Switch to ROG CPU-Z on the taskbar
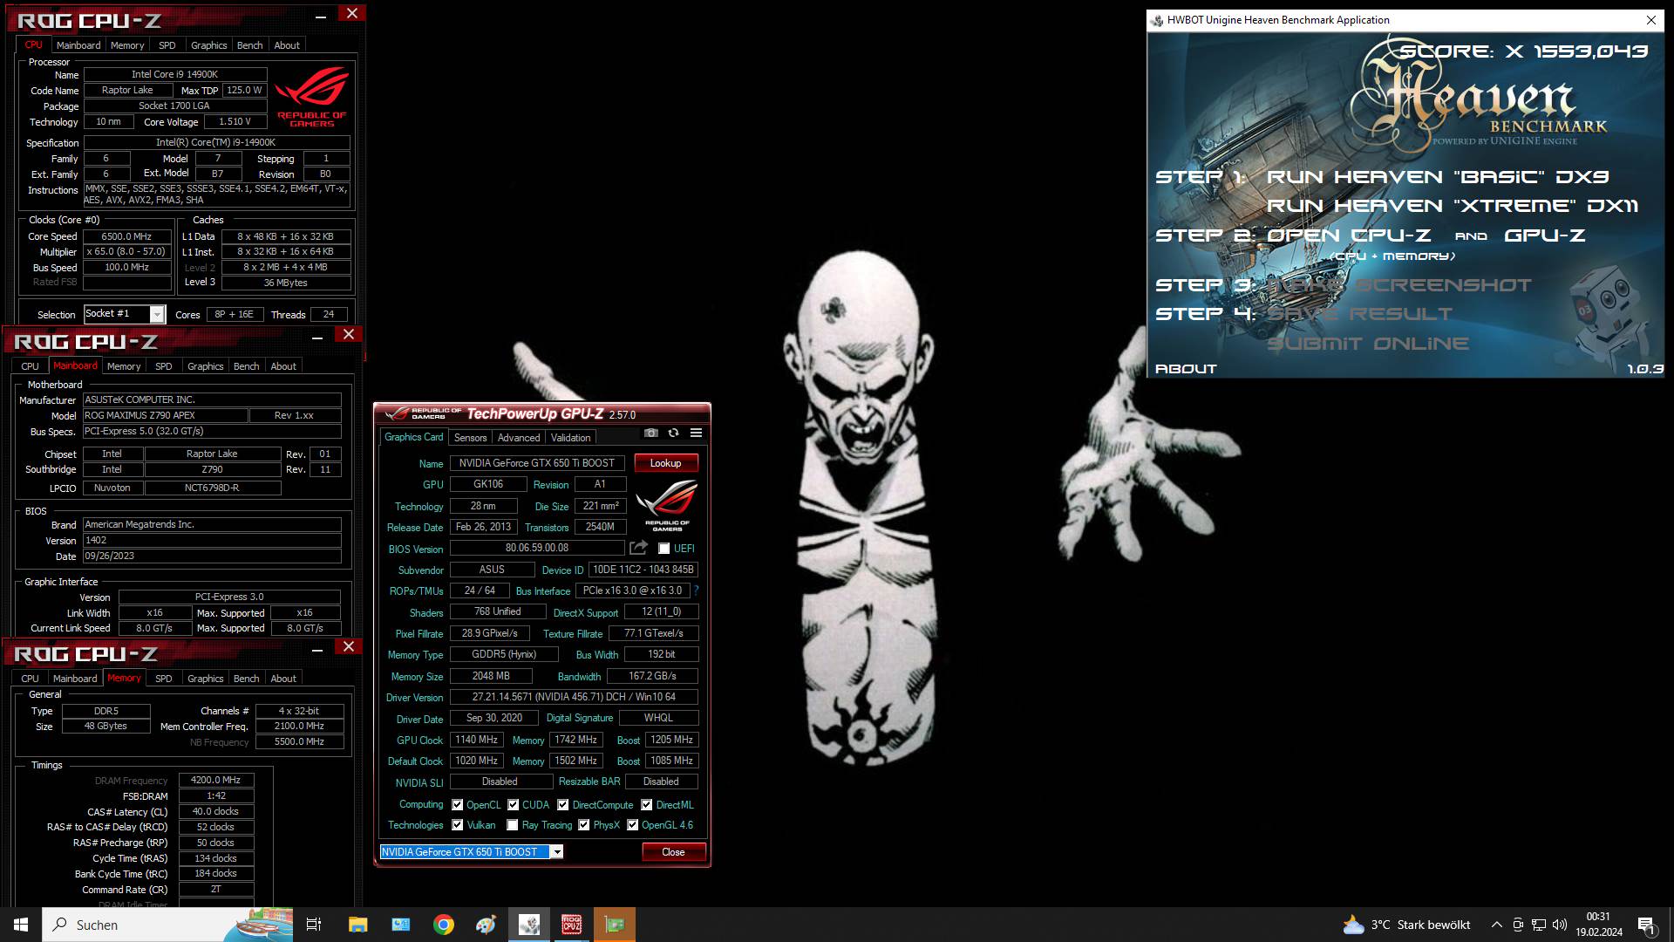This screenshot has height=942, width=1674. point(571,925)
